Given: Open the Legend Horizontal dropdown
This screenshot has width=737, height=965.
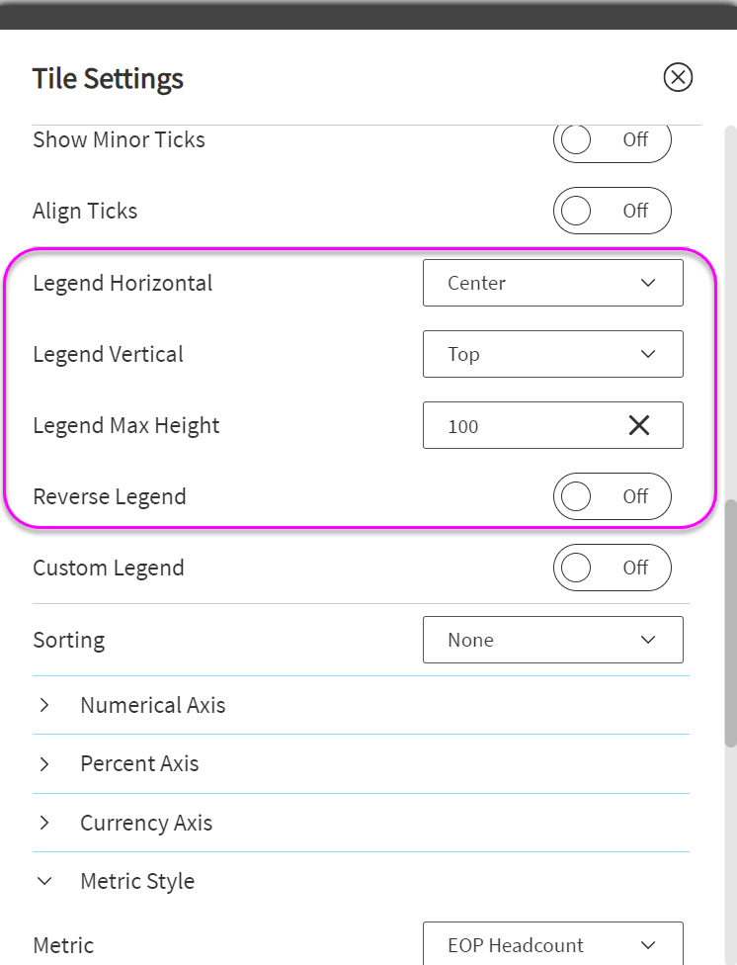Looking at the screenshot, I should [x=552, y=283].
